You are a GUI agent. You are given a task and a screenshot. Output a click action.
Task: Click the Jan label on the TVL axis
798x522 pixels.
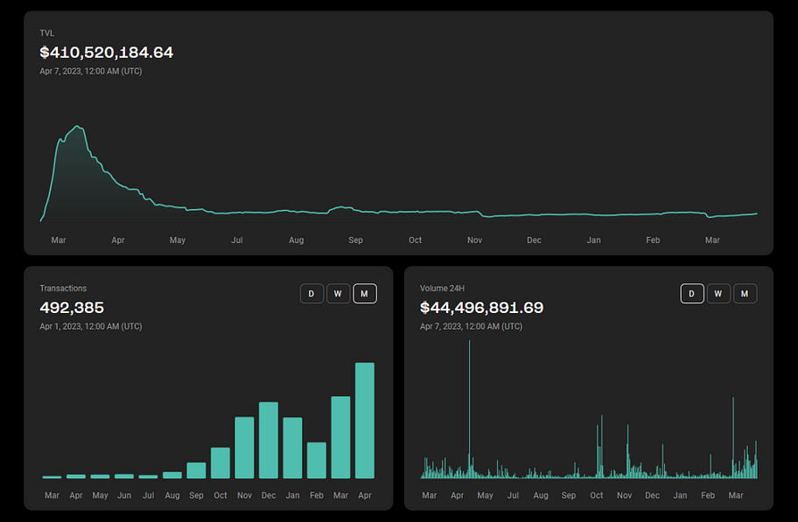point(594,240)
